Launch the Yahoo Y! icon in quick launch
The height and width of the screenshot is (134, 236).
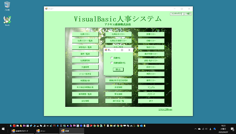click(x=87, y=126)
